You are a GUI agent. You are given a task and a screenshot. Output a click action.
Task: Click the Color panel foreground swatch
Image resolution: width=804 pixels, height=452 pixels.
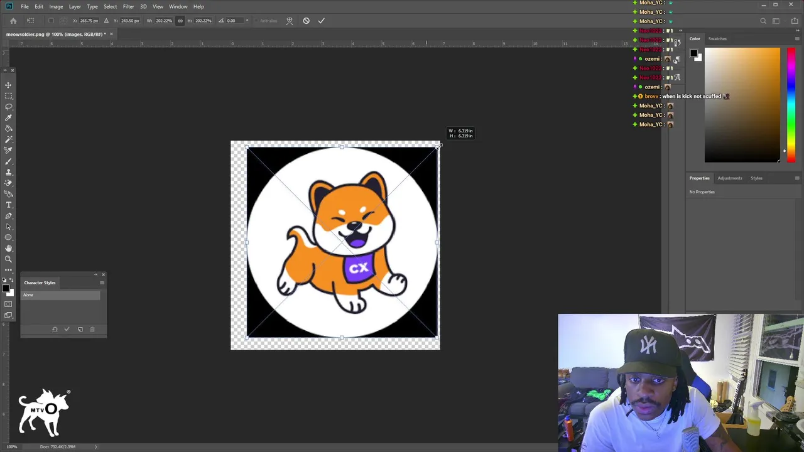click(693, 53)
